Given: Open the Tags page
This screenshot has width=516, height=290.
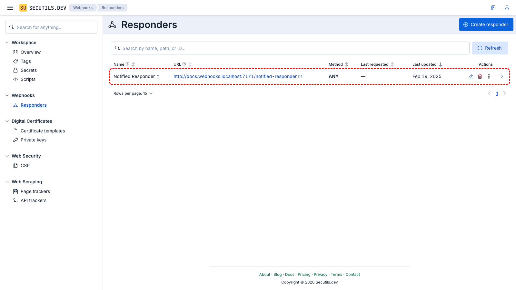Looking at the screenshot, I should pyautogui.click(x=25, y=61).
